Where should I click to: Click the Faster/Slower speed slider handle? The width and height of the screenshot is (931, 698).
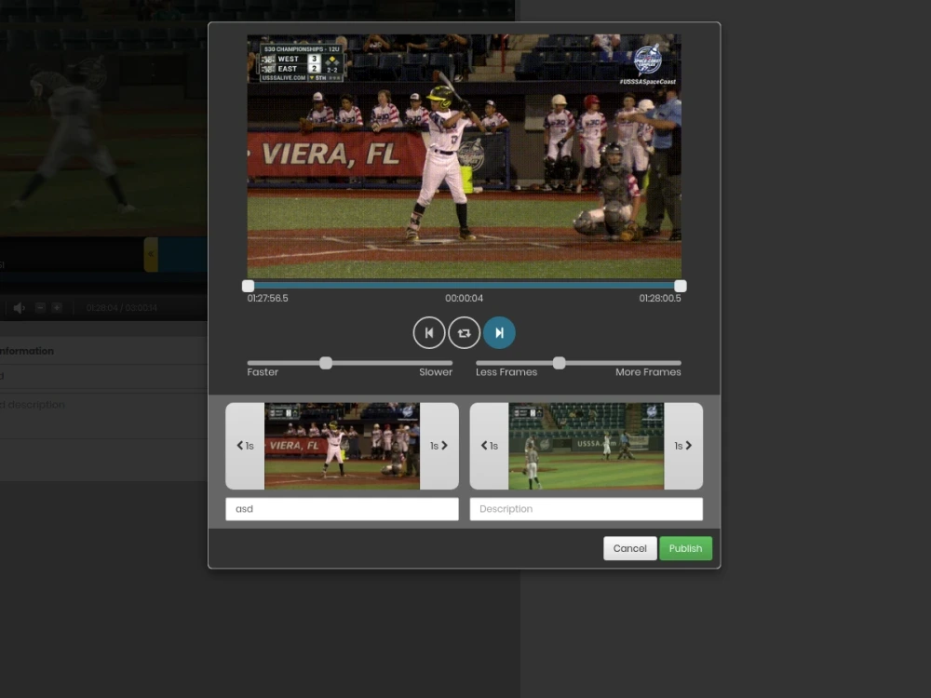pos(325,363)
